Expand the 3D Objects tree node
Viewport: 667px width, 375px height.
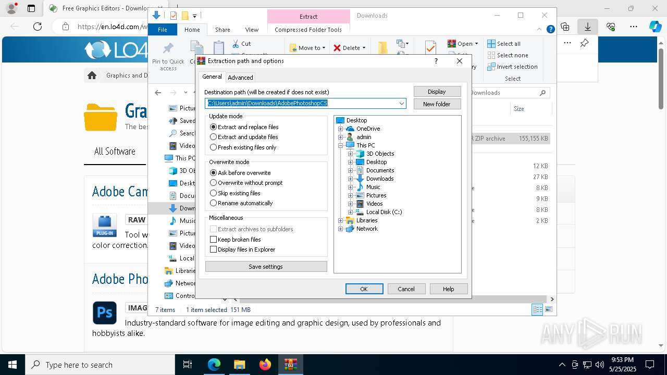click(350, 154)
